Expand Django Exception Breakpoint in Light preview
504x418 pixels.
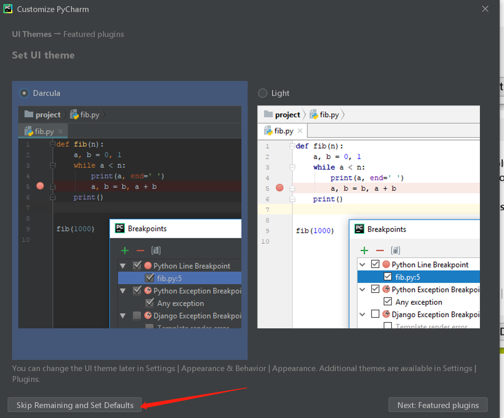362,314
